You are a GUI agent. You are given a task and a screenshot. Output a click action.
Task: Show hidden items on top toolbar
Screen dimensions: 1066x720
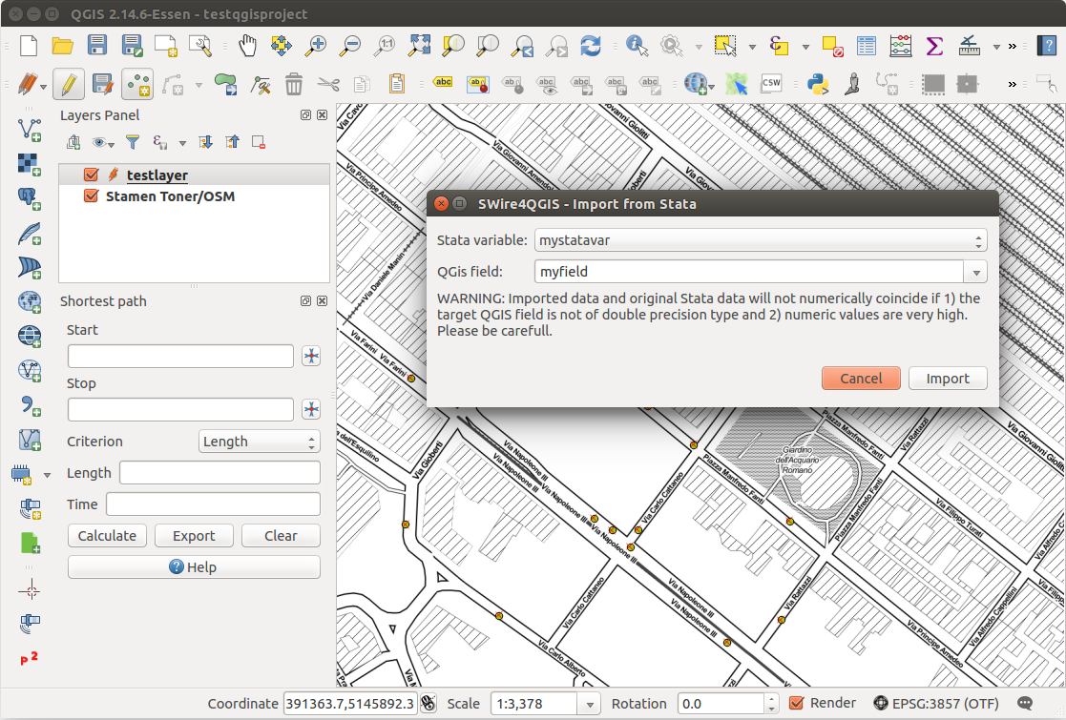[x=1013, y=46]
